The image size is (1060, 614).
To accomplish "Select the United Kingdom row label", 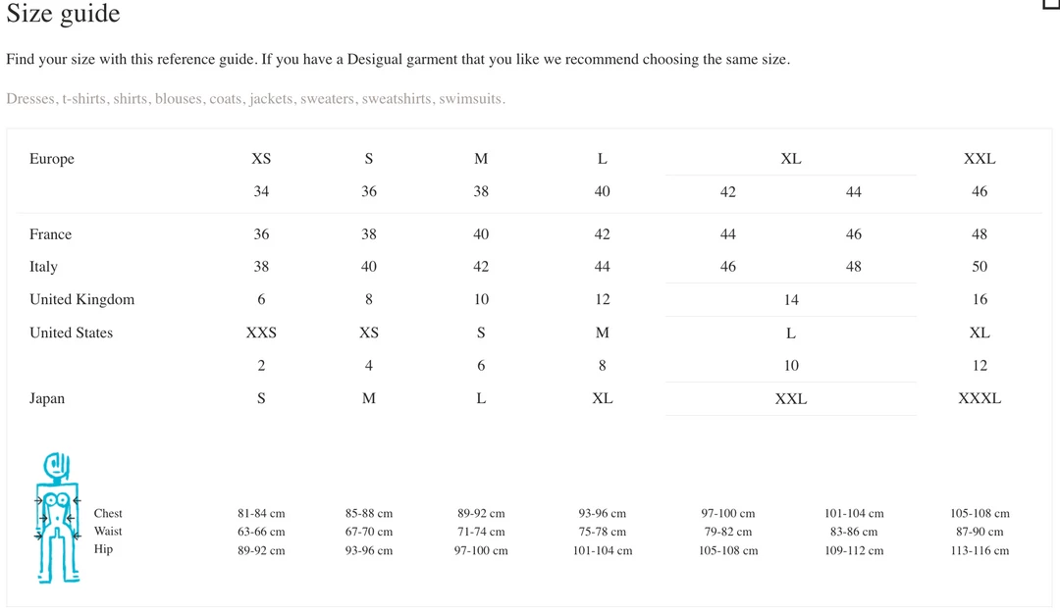I will tap(81, 300).
